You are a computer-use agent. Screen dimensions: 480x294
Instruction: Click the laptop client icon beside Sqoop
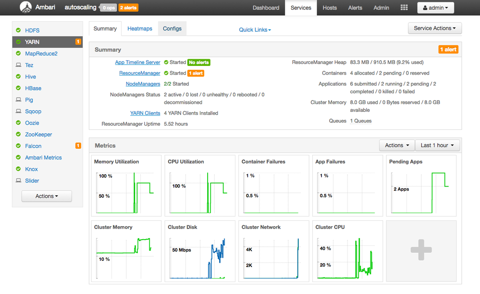(x=18, y=111)
